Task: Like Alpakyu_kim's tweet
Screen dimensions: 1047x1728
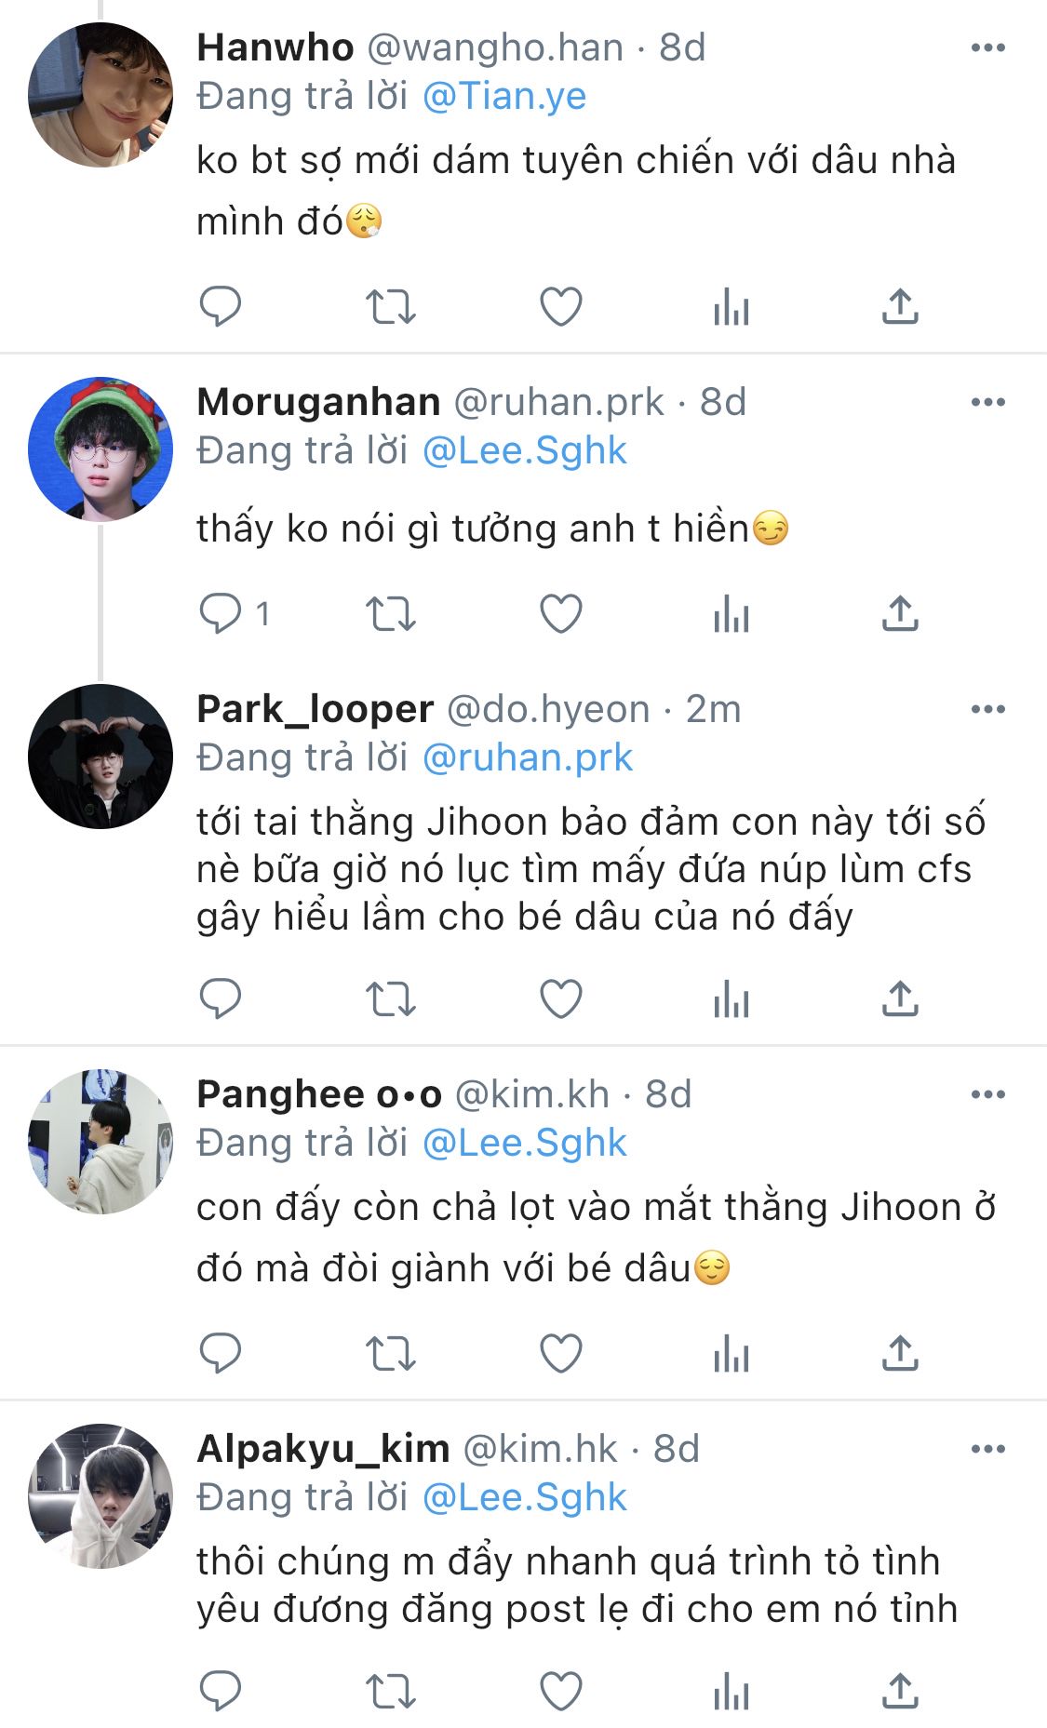Action: pyautogui.click(x=561, y=1691)
